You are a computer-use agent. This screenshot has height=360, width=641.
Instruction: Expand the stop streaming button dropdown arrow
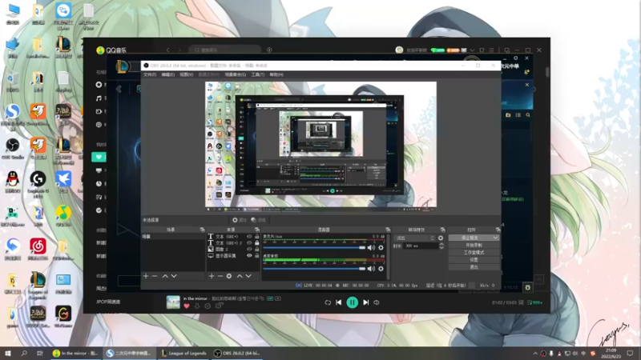coord(495,238)
